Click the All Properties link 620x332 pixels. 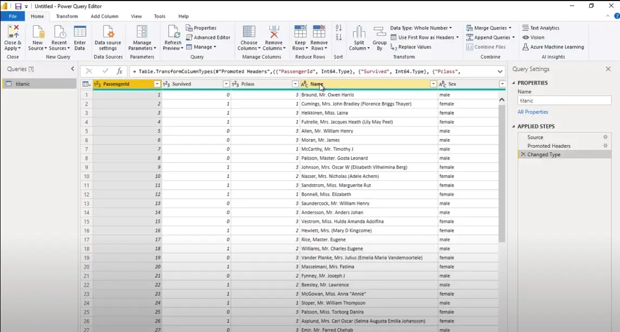coord(533,112)
